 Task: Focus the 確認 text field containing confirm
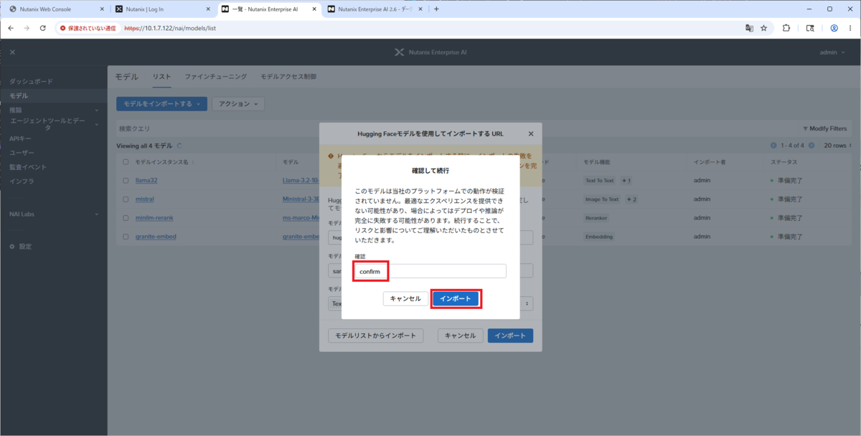click(430, 271)
